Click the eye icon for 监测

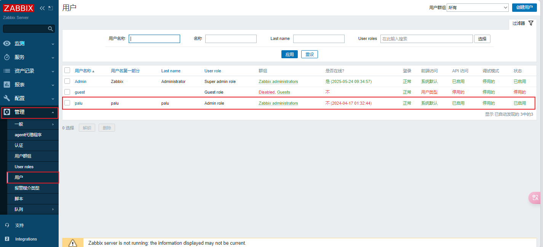pyautogui.click(x=7, y=43)
